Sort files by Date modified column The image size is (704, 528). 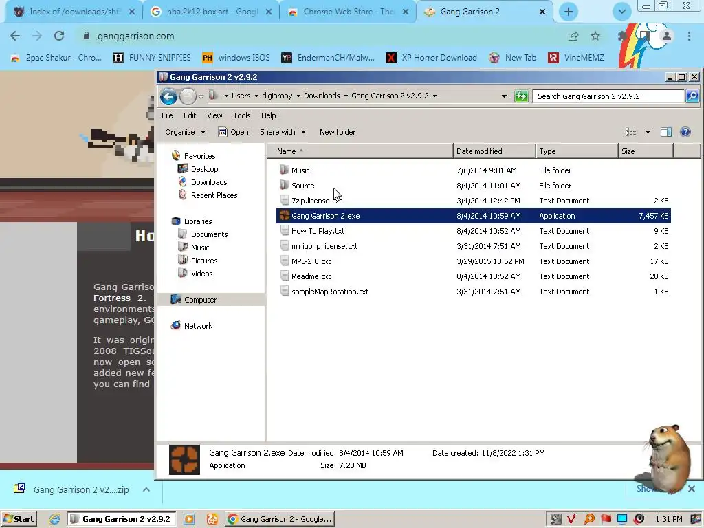click(x=494, y=151)
